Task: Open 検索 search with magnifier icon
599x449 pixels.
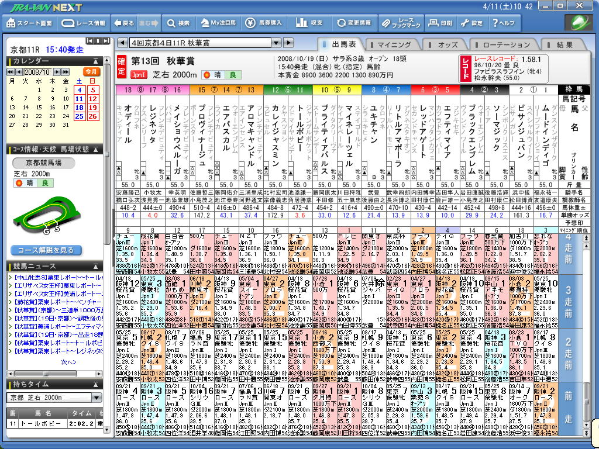Action: [x=178, y=23]
